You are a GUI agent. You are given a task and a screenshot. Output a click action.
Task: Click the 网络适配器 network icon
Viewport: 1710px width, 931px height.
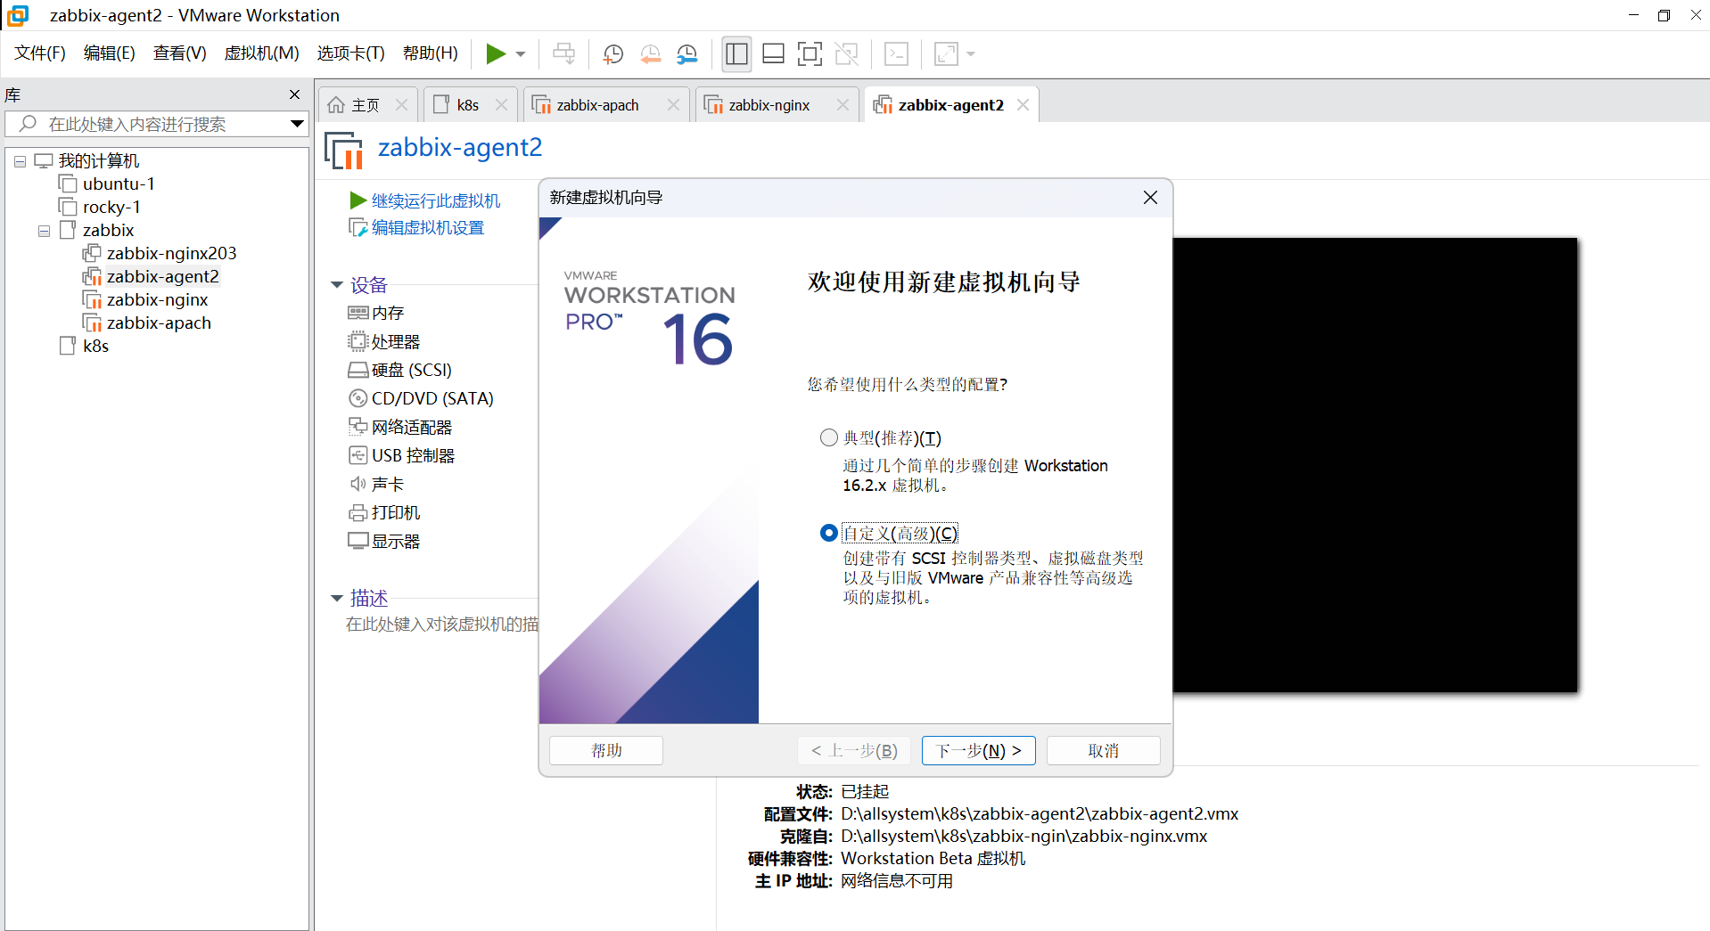coord(358,427)
